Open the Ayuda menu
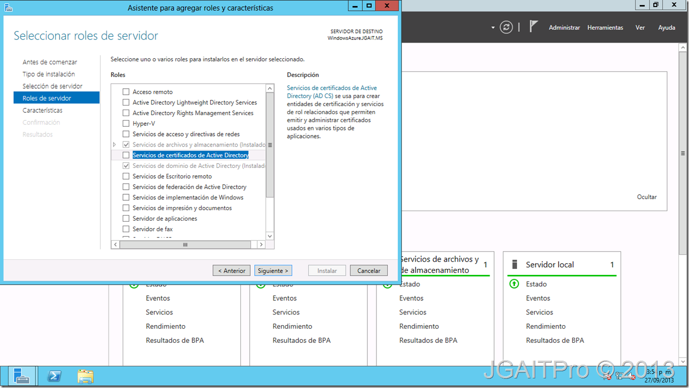 click(667, 27)
